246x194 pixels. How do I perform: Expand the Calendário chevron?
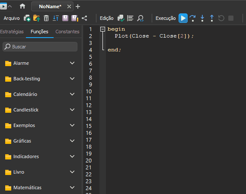click(x=72, y=94)
